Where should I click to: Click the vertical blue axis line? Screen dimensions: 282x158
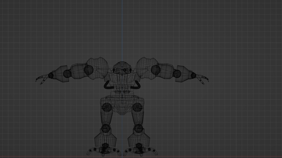[x=122, y=33]
